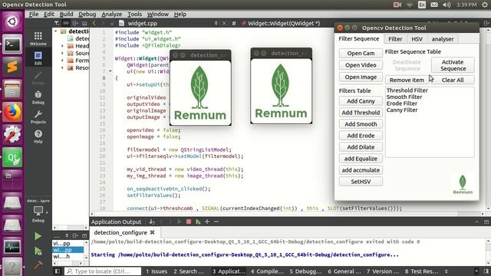Viewport: 491px width, 276px height.
Task: Stop the running application with red square
Action: click(x=189, y=222)
